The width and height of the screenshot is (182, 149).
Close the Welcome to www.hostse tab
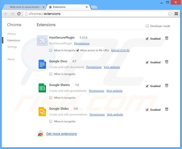pos(43,7)
